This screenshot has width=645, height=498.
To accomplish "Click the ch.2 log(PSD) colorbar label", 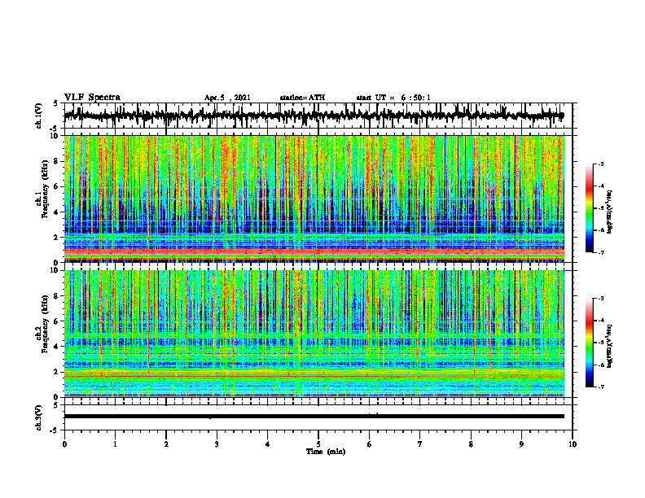I will pos(610,346).
